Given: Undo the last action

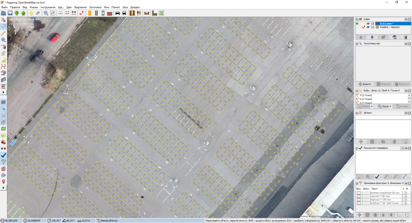Looking at the screenshot, I should click(x=31, y=13).
